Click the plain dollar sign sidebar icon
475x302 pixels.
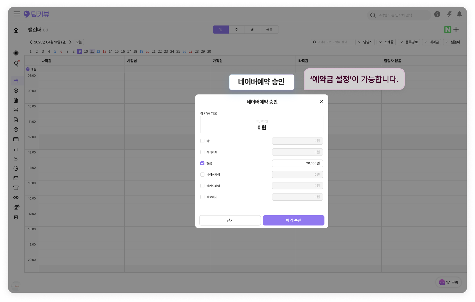(x=16, y=159)
